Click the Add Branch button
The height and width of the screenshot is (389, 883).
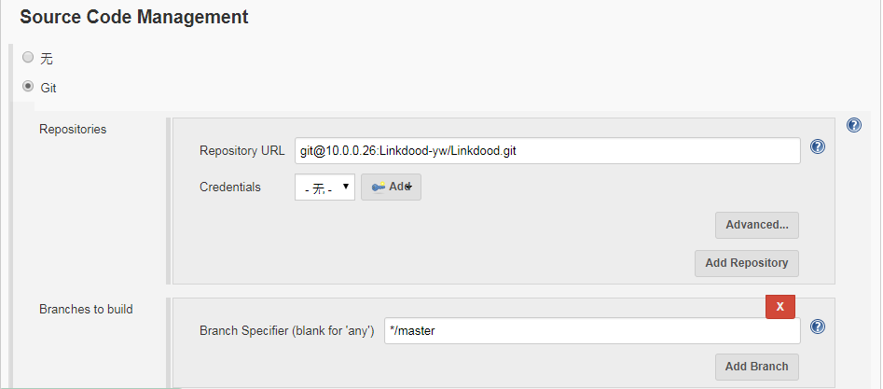756,367
